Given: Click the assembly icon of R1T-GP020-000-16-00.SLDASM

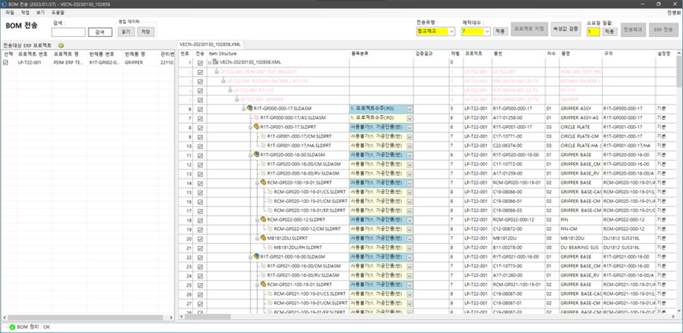Looking at the screenshot, I should [256, 154].
